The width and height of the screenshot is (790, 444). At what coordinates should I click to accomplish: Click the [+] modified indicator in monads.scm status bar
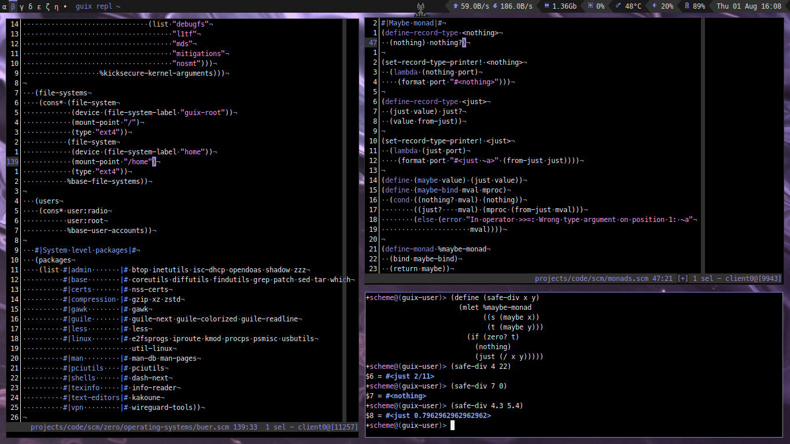point(683,279)
